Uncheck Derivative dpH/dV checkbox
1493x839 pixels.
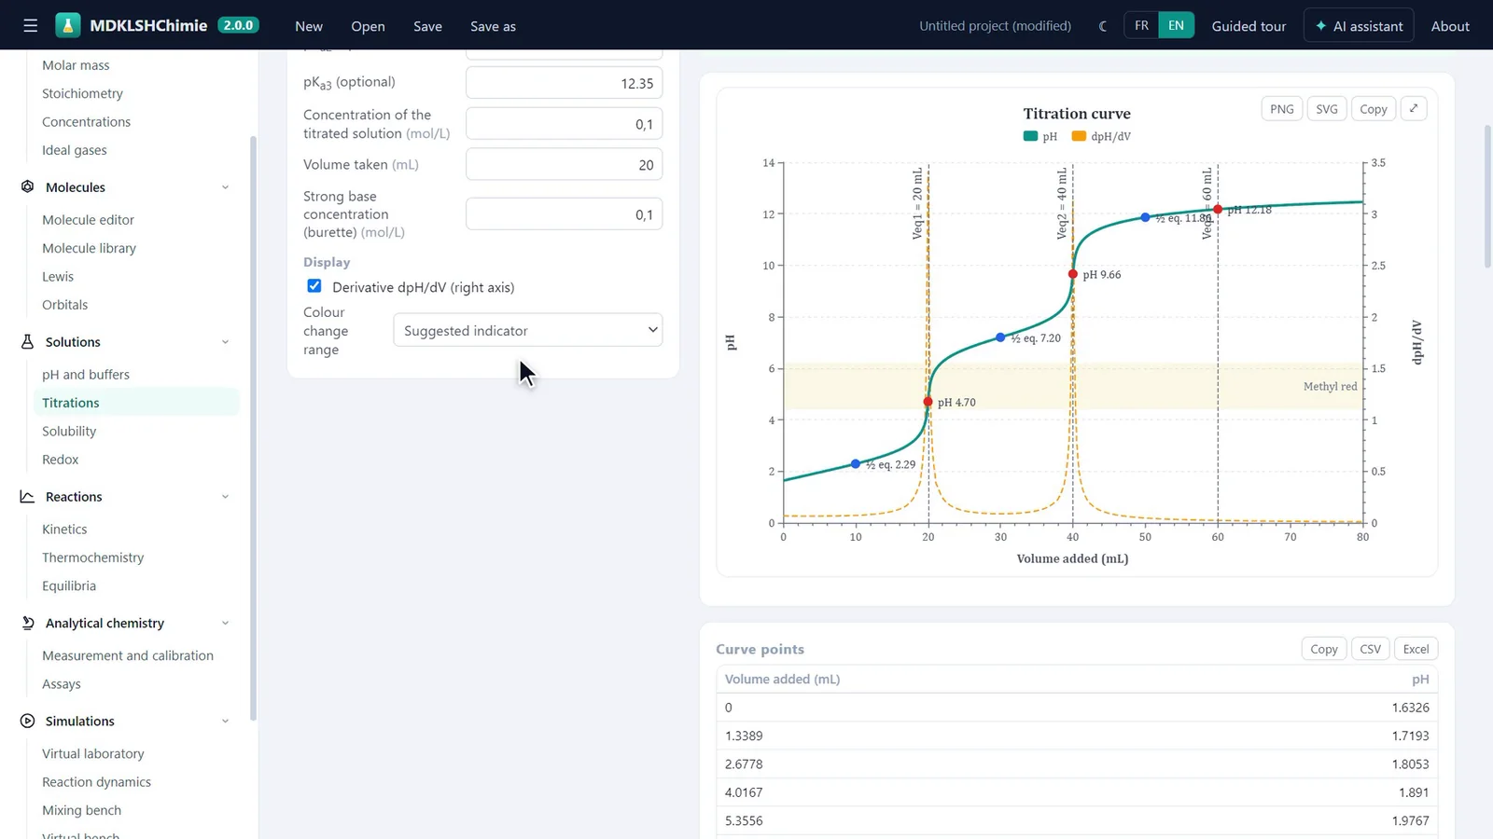point(314,286)
